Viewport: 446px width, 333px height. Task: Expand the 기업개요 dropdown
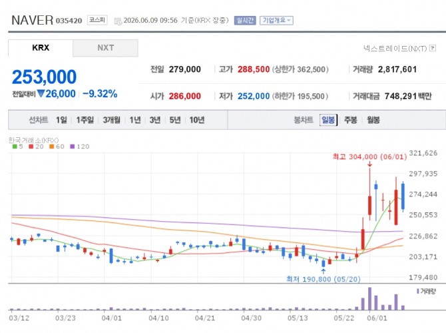(276, 21)
